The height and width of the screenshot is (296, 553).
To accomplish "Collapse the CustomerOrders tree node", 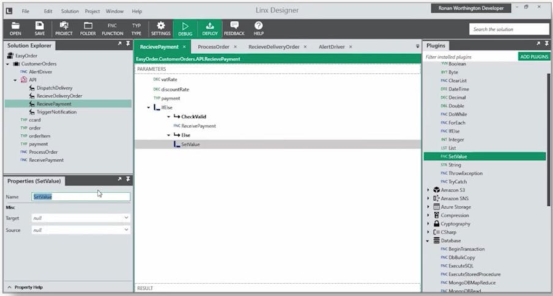I will pyautogui.click(x=8, y=64).
